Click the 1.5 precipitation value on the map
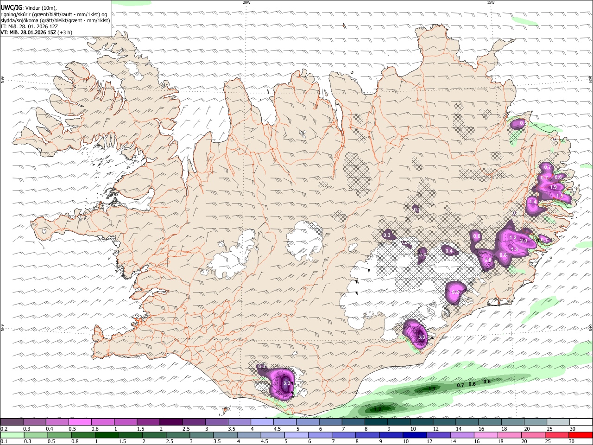Viewport: 593px width, 445px height. point(560,196)
